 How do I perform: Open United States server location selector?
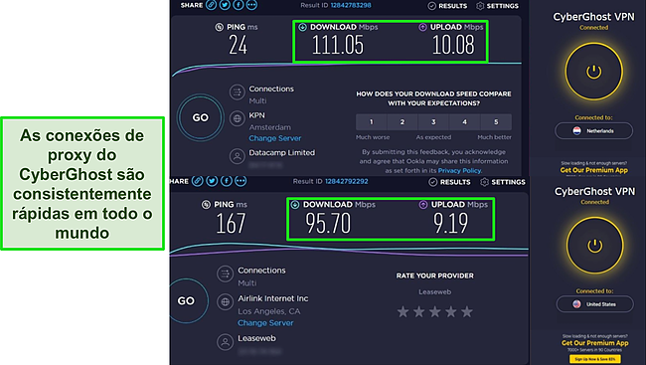point(595,304)
